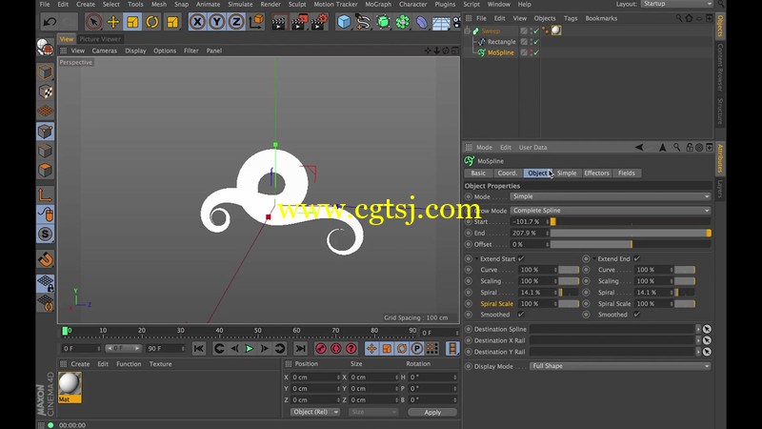Open the viewport Filter menu
The image size is (762, 429).
(x=191, y=51)
